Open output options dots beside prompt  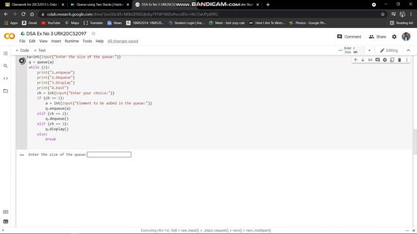tap(22, 155)
